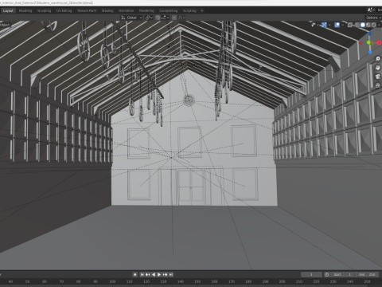
Task: Open the Sculpting workspace tab
Action: pos(44,10)
